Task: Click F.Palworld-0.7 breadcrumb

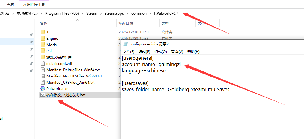Action: (x=166, y=13)
